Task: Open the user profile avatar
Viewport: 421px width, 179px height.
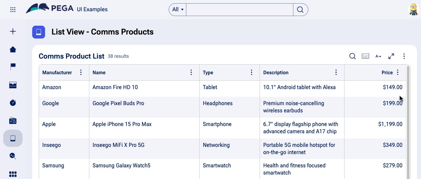Action: click(413, 9)
